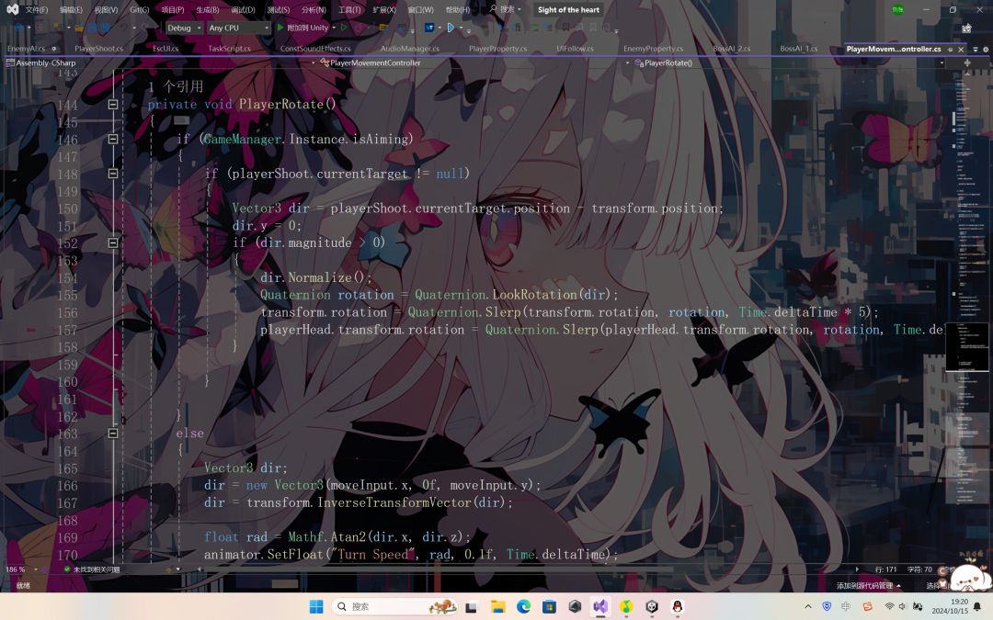This screenshot has width=993, height=620.
Task: Click the vertical scrollbar minimap
Action: [967, 316]
